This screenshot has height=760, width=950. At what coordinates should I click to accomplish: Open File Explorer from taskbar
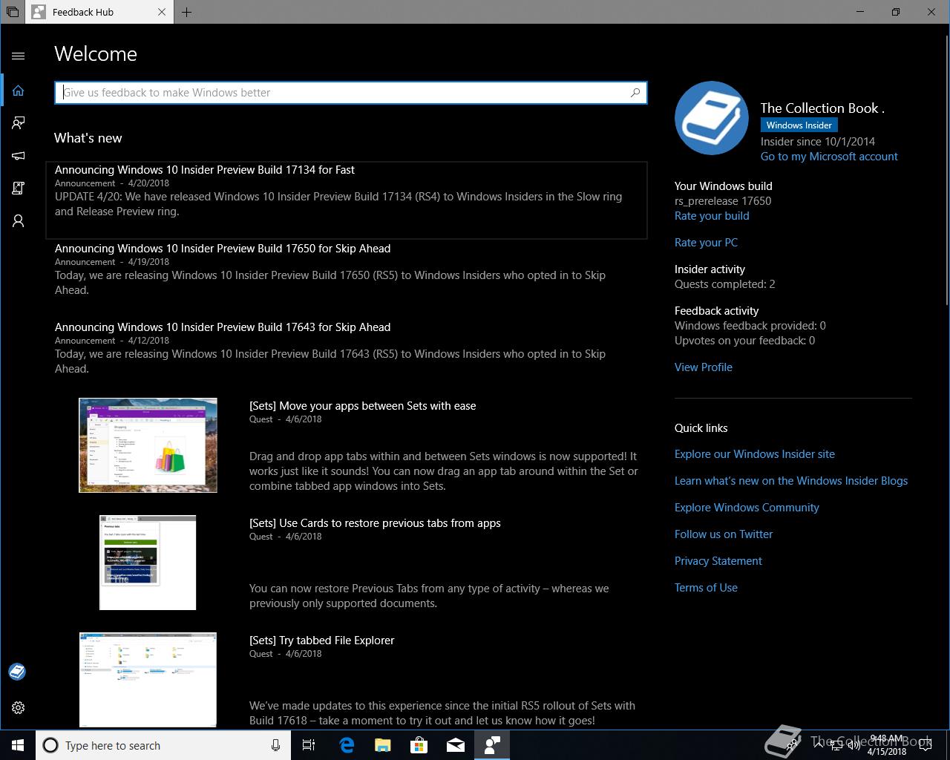[383, 745]
